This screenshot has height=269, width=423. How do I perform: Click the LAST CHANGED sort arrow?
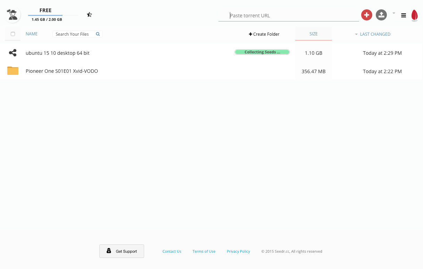click(x=356, y=34)
